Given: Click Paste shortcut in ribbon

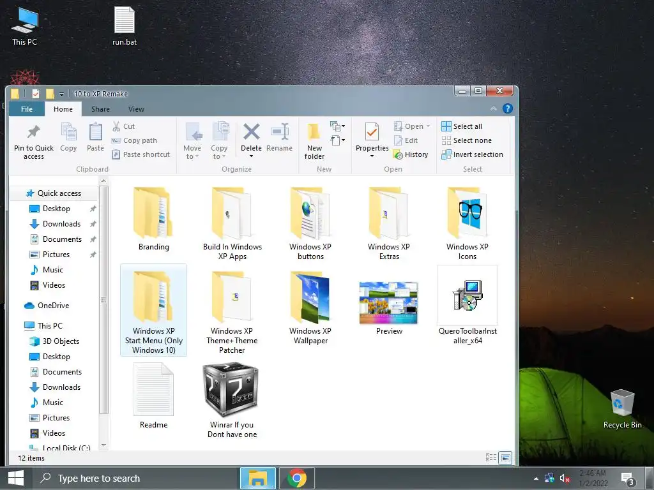Looking at the screenshot, I should pos(141,154).
